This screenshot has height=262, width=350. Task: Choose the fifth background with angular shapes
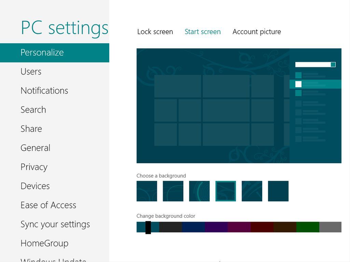point(252,191)
